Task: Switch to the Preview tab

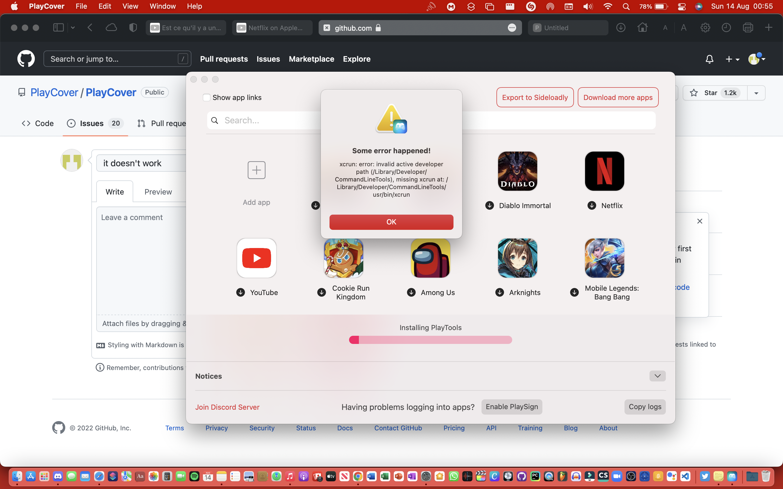Action: tap(158, 192)
